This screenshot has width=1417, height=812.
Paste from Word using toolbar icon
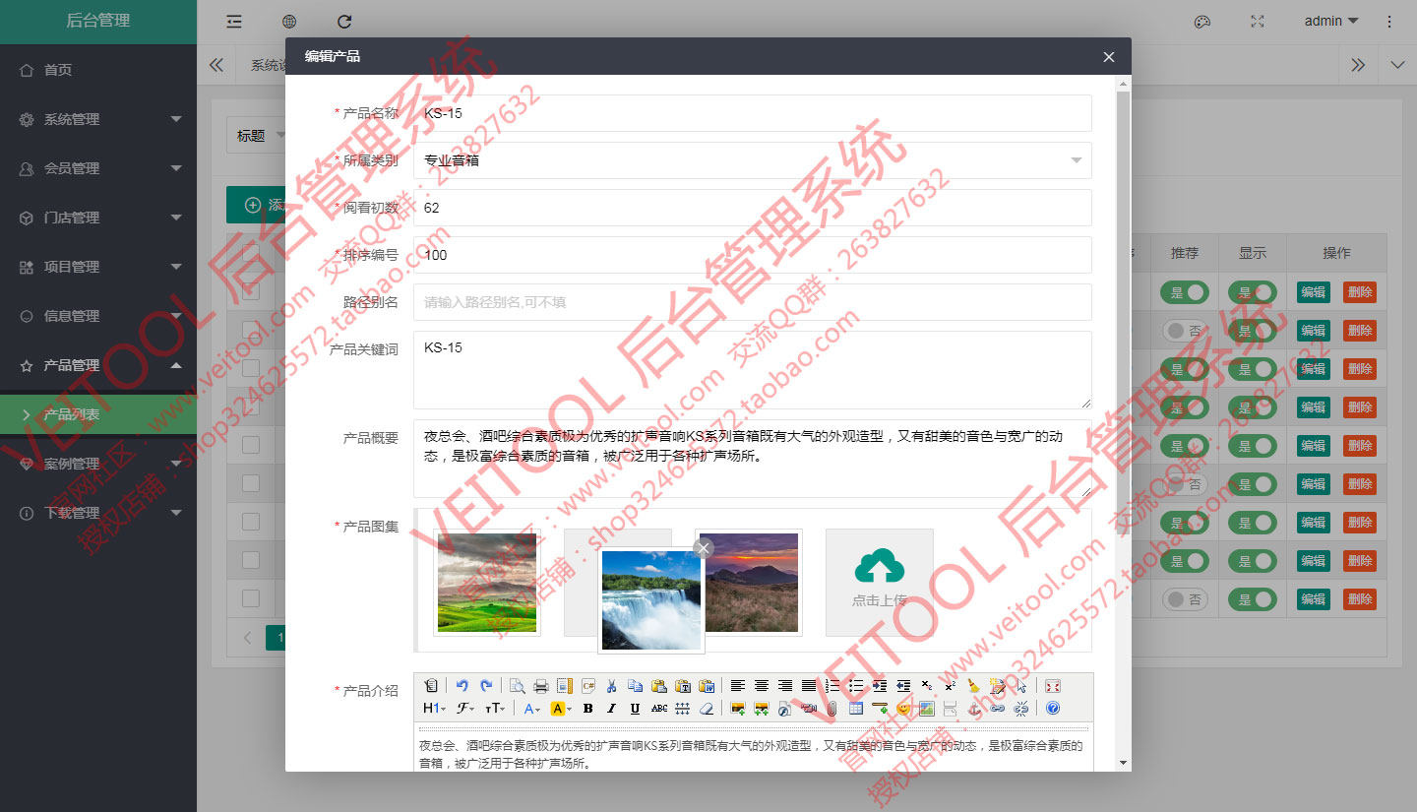(x=707, y=686)
